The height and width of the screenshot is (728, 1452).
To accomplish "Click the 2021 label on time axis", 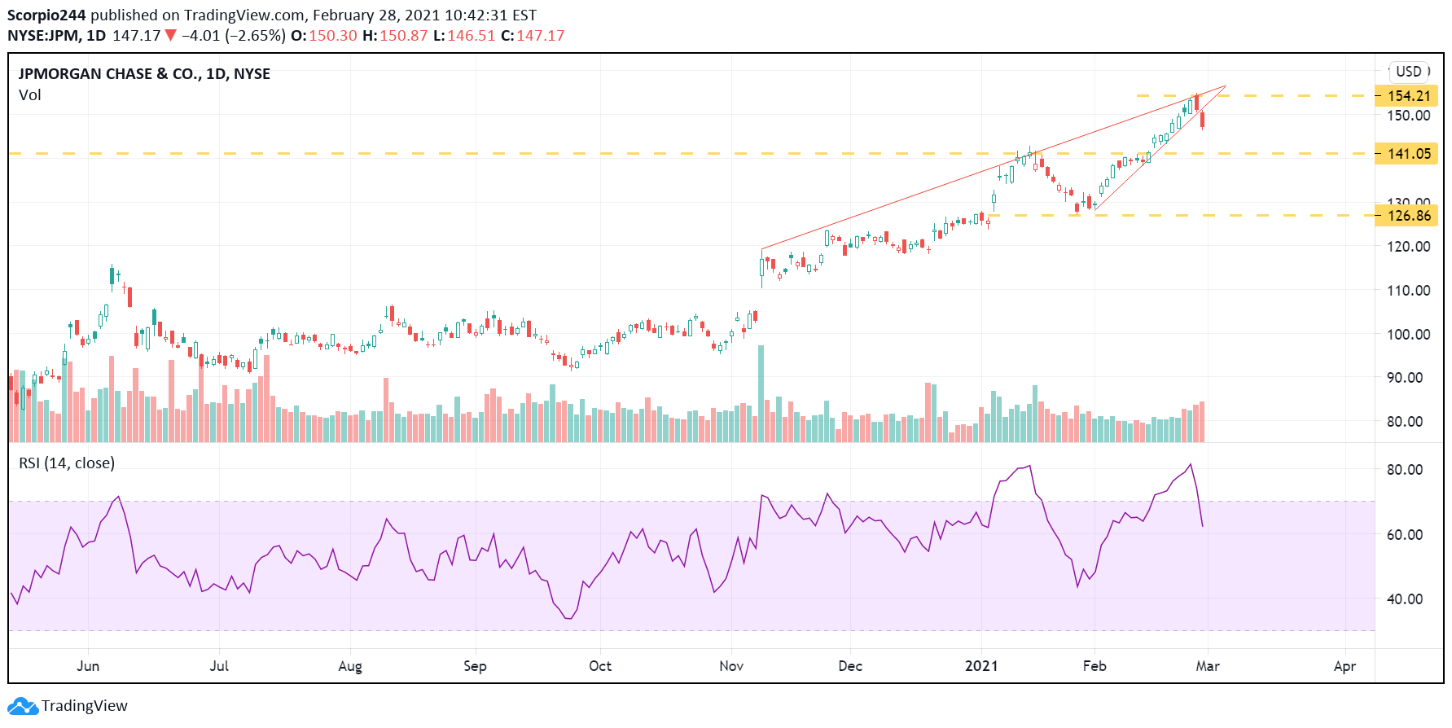I will click(981, 666).
